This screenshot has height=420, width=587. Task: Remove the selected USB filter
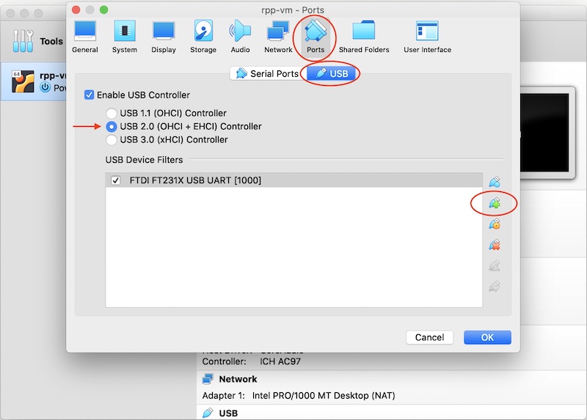495,245
